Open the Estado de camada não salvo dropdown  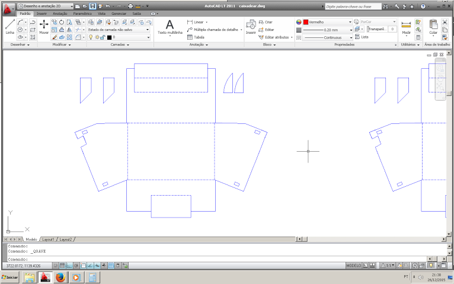click(x=119, y=30)
